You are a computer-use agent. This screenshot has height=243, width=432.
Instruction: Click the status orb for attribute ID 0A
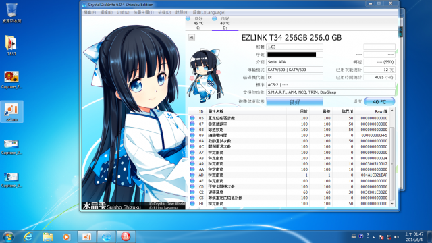(192, 141)
